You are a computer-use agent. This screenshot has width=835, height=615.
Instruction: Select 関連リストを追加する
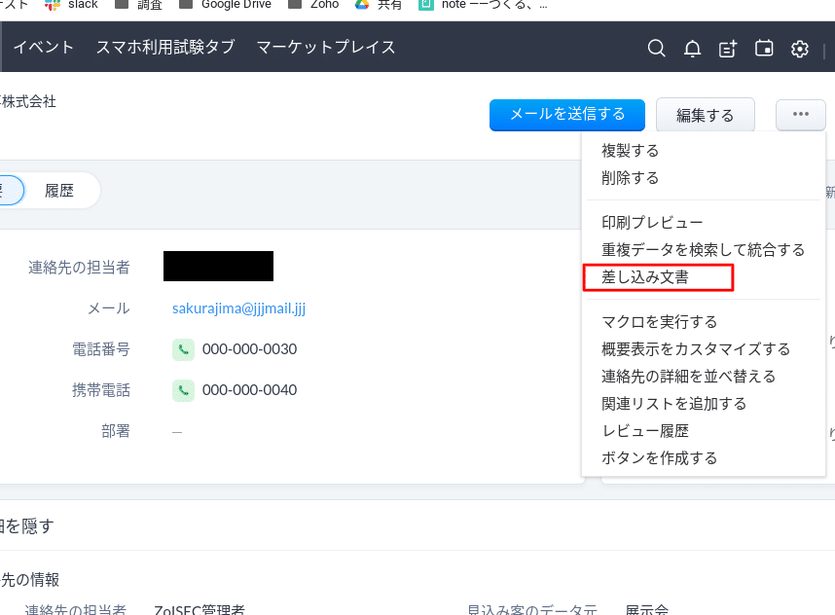click(x=673, y=404)
